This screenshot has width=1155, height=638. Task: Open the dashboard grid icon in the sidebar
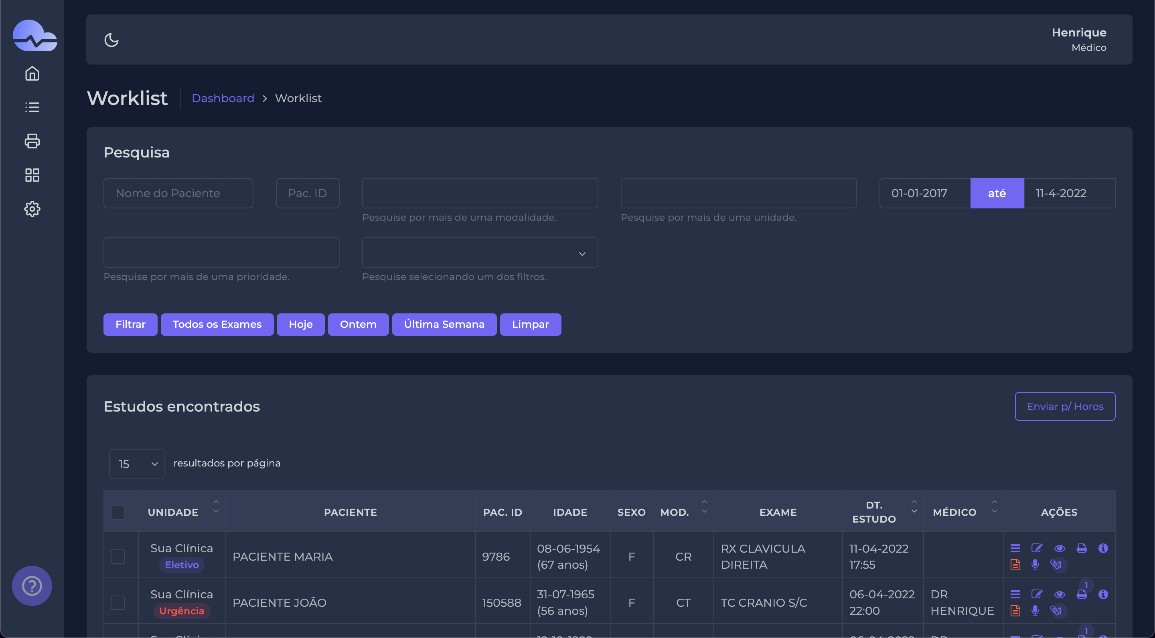pyautogui.click(x=32, y=175)
